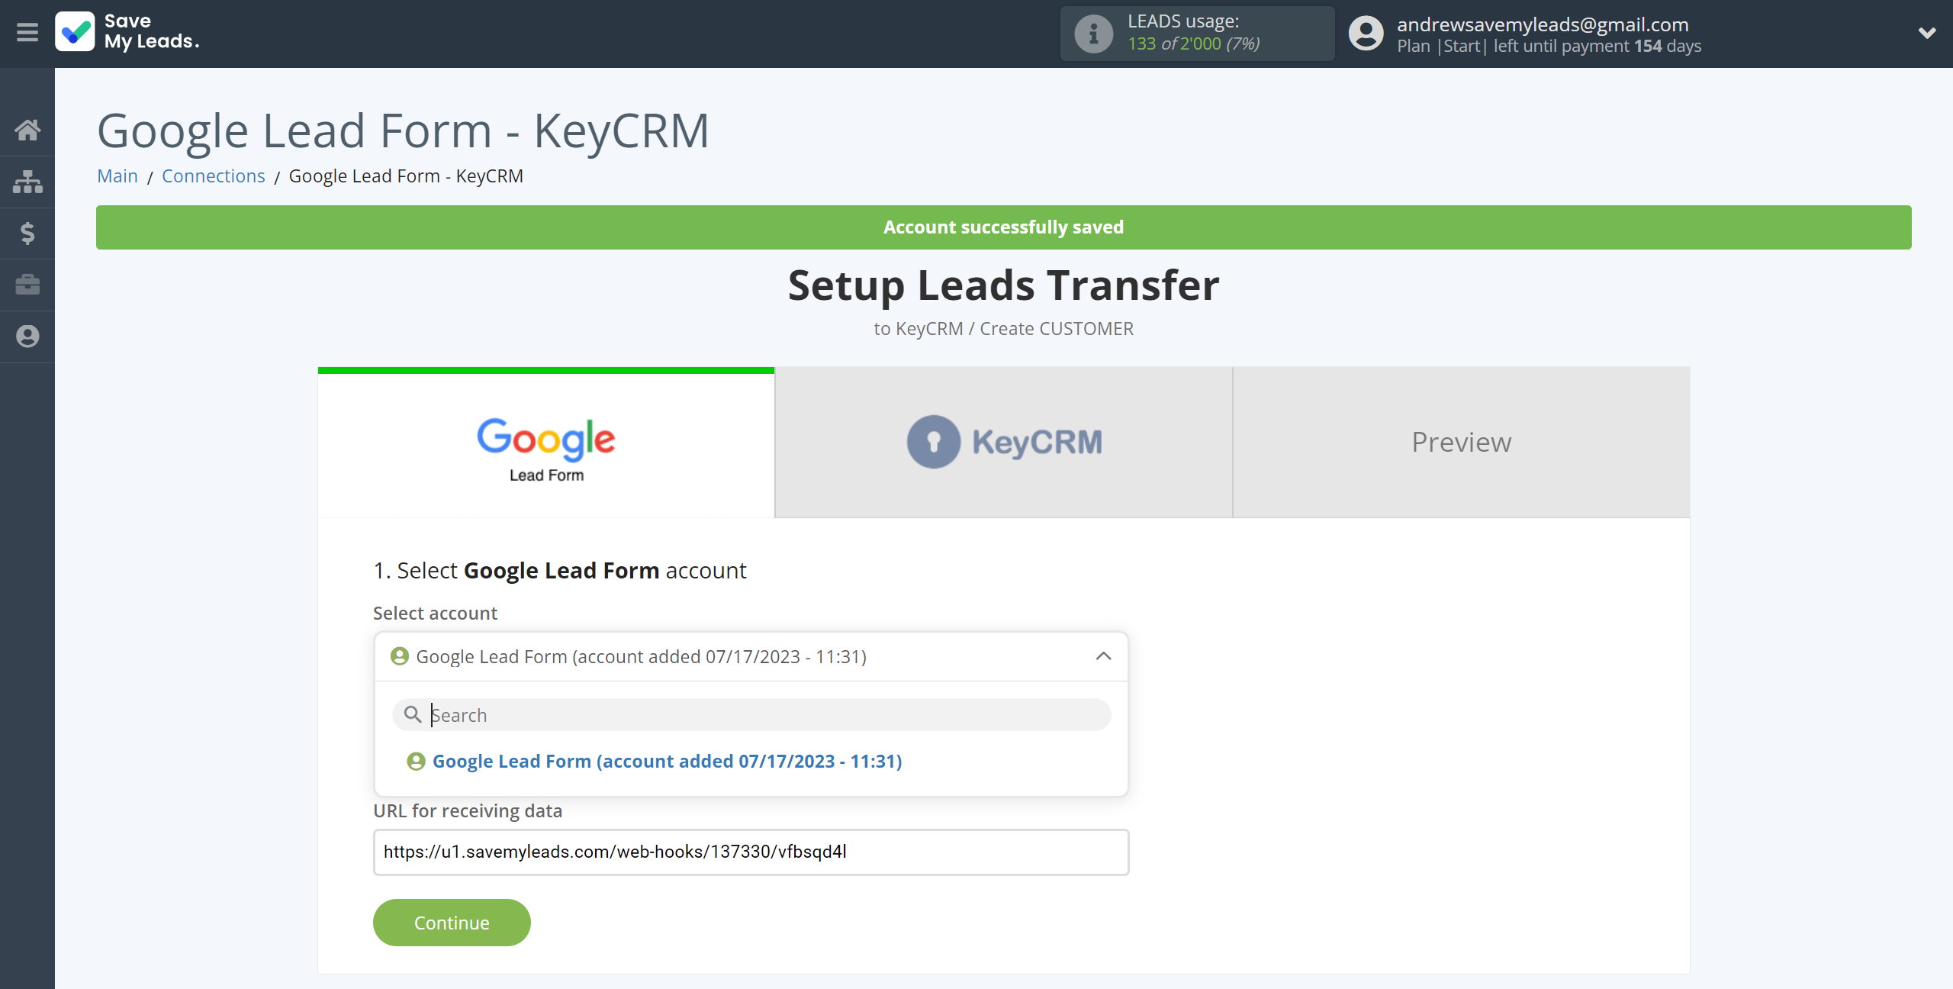Image resolution: width=1953 pixels, height=989 pixels.
Task: Click the account email address
Action: pyautogui.click(x=1543, y=24)
